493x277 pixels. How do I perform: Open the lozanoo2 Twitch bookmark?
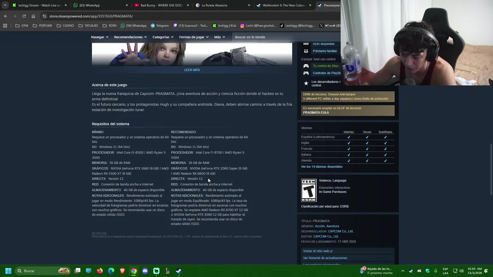191,26
